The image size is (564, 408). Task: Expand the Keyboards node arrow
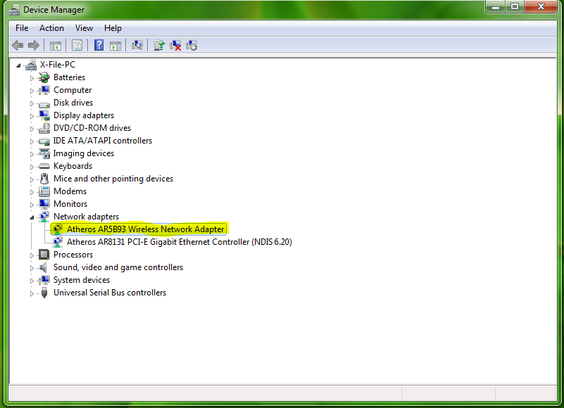[x=32, y=167]
